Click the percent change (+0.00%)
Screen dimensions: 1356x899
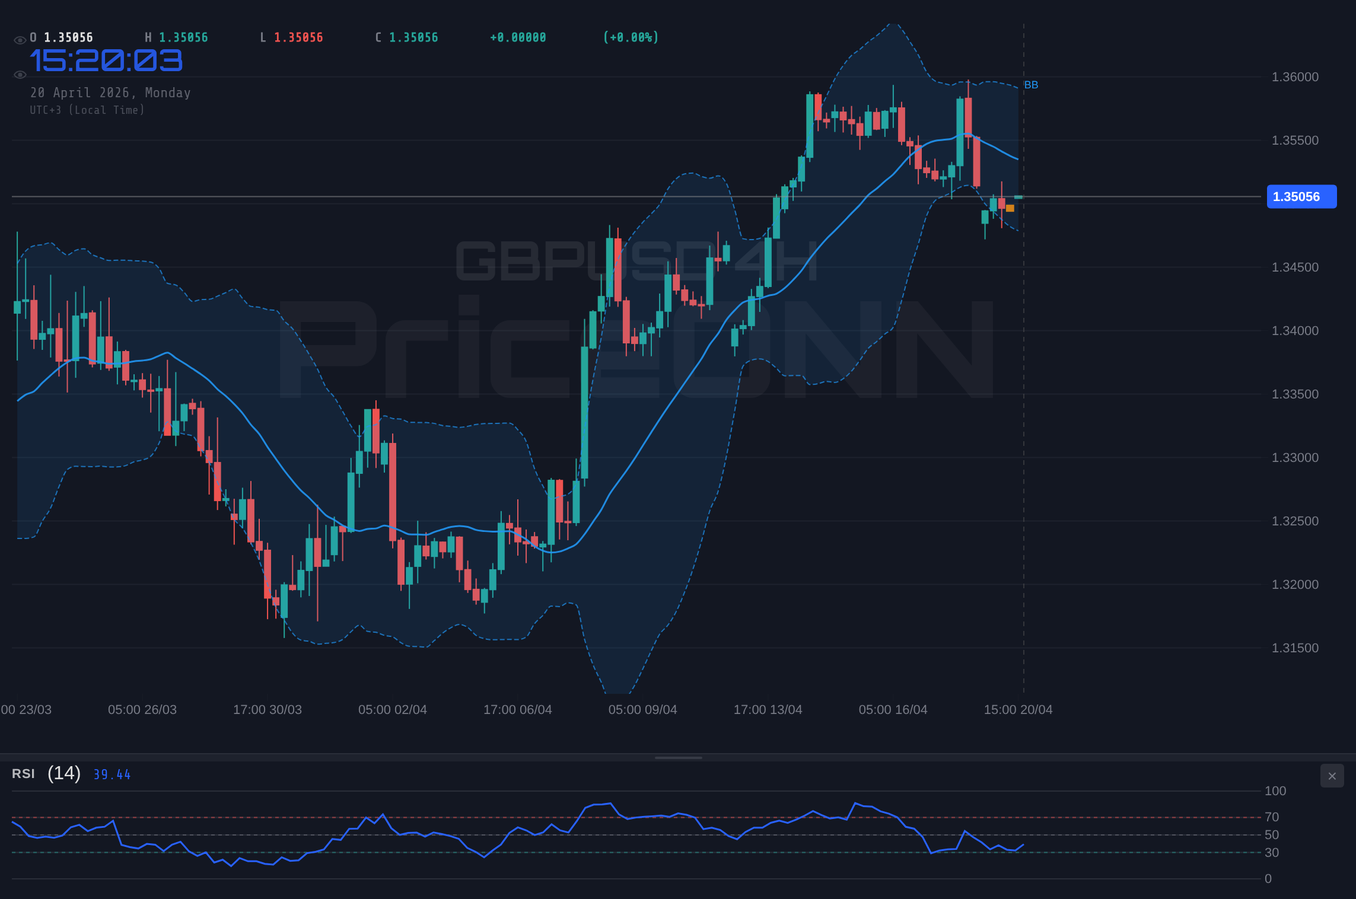point(631,37)
